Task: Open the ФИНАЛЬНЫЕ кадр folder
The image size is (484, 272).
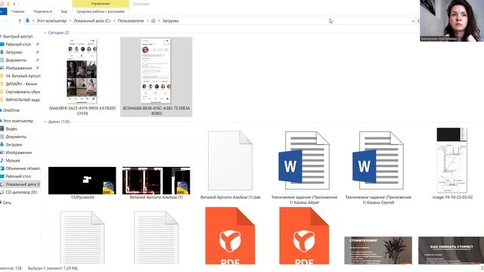Action: click(x=23, y=100)
